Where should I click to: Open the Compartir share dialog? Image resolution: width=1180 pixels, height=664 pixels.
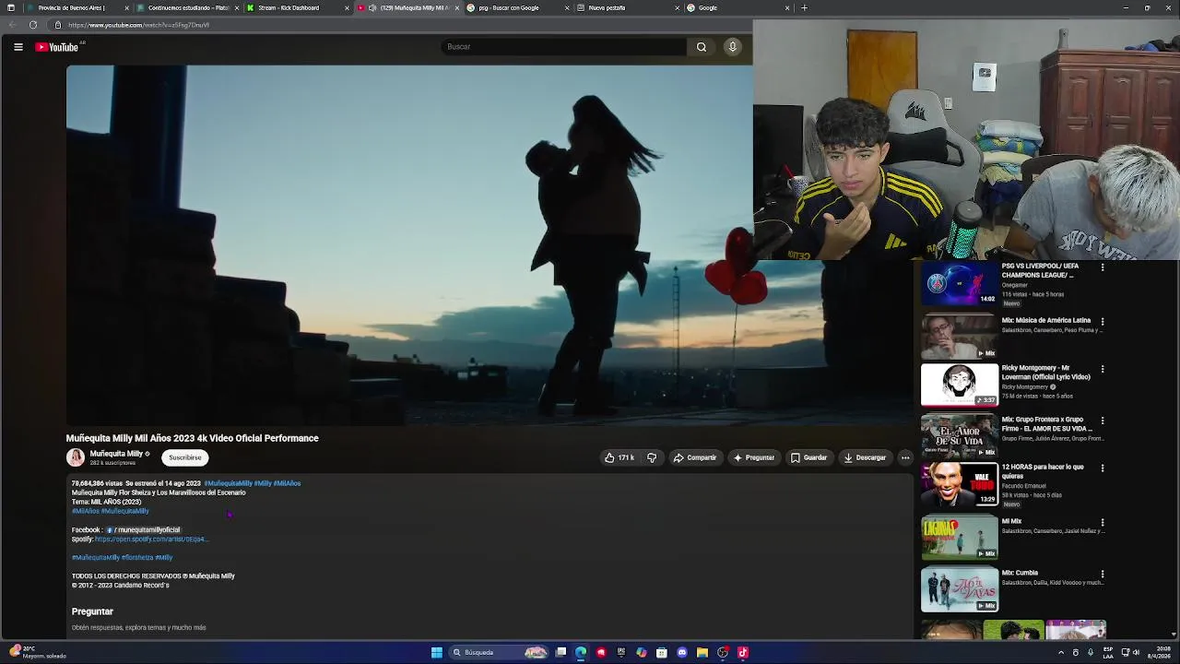point(695,457)
